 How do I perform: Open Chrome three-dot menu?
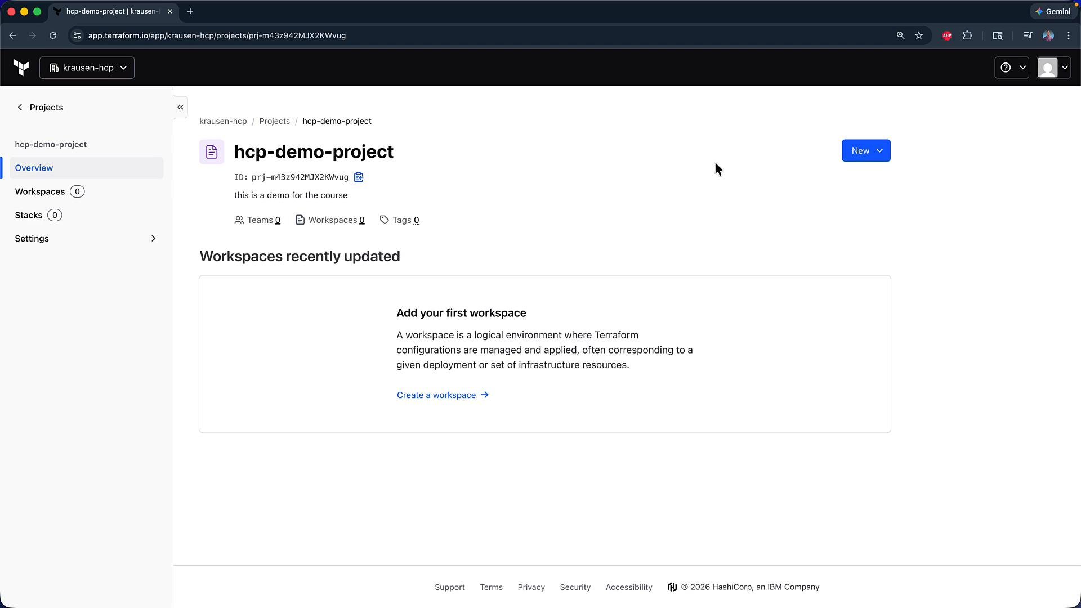[x=1069, y=35]
